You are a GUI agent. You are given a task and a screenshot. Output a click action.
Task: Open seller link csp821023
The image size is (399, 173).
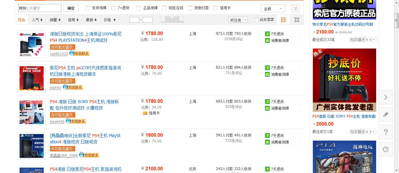[x=59, y=54]
